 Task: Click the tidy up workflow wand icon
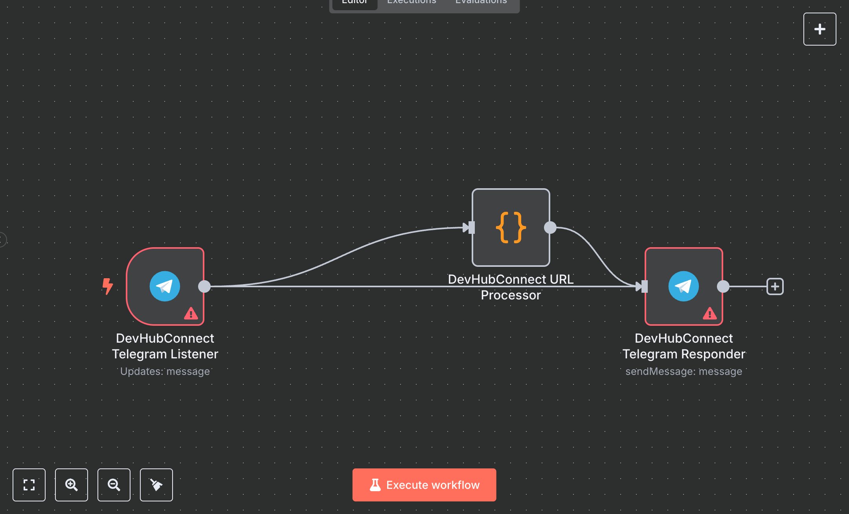(156, 485)
